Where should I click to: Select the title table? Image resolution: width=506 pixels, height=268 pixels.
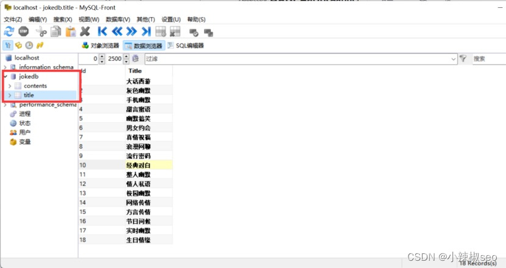pos(29,95)
